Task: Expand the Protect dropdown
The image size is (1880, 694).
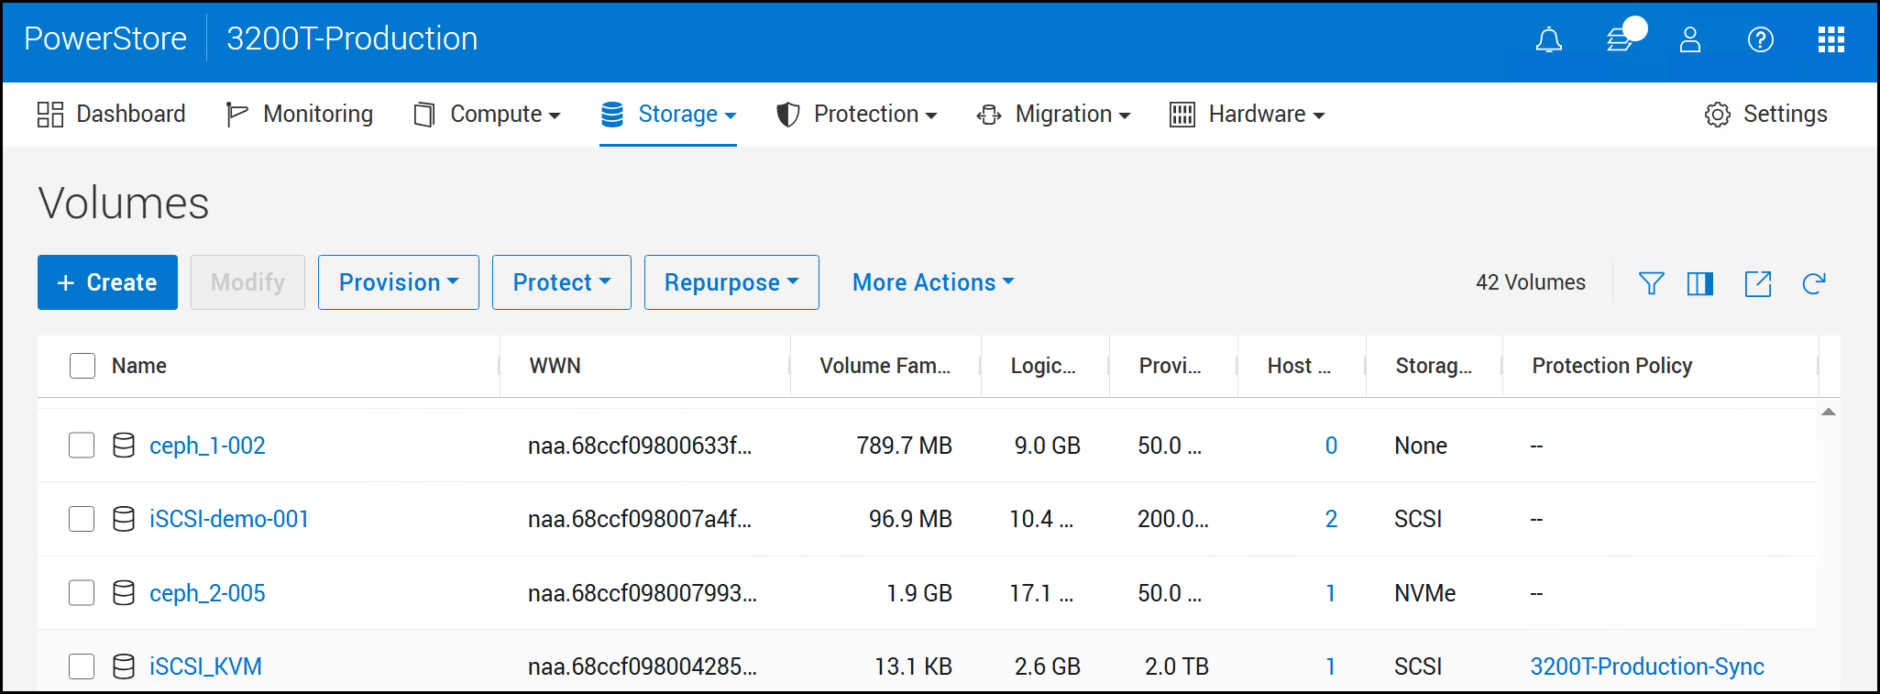Action: click(562, 282)
